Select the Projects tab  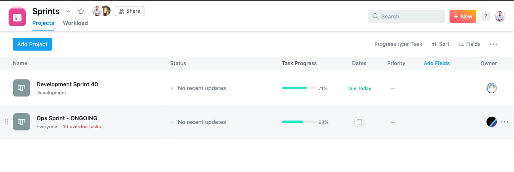43,23
